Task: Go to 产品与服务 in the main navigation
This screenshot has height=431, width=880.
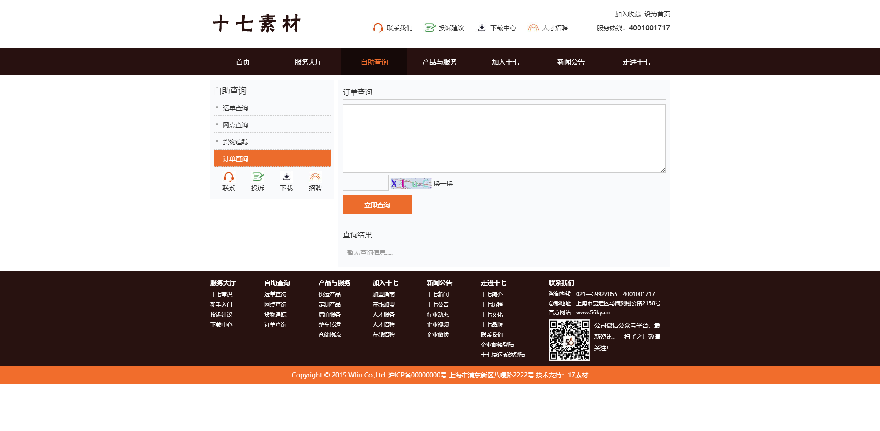Action: (x=439, y=62)
